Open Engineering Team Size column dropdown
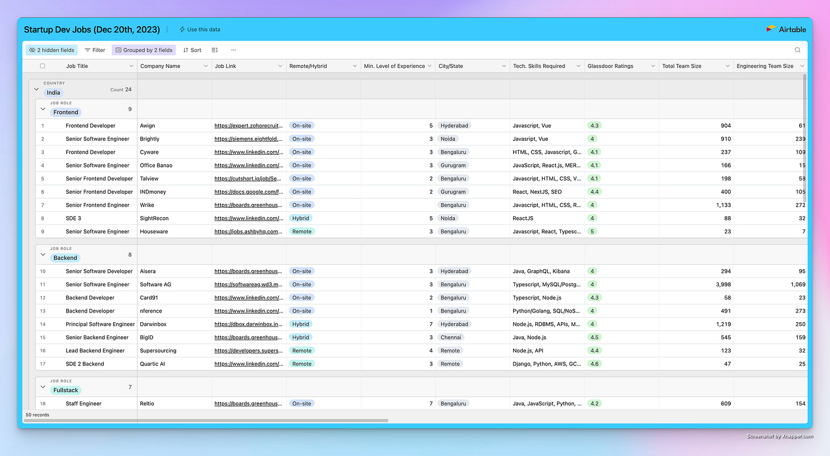Image resolution: width=830 pixels, height=456 pixels. click(x=801, y=66)
